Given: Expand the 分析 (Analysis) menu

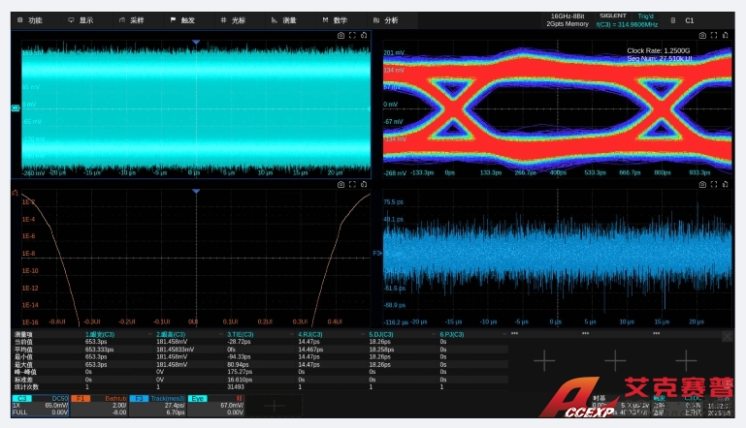Looking at the screenshot, I should (386, 19).
